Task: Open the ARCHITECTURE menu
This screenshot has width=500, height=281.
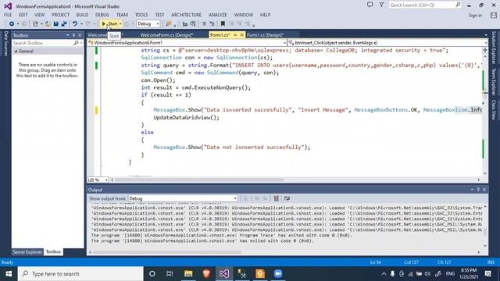Action: [x=186, y=15]
